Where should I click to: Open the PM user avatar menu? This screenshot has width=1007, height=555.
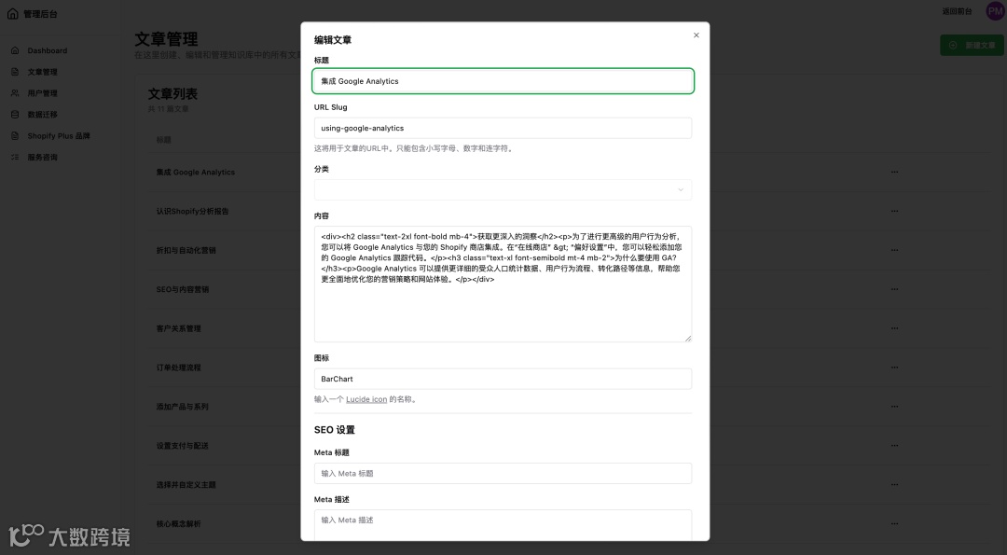tap(995, 11)
